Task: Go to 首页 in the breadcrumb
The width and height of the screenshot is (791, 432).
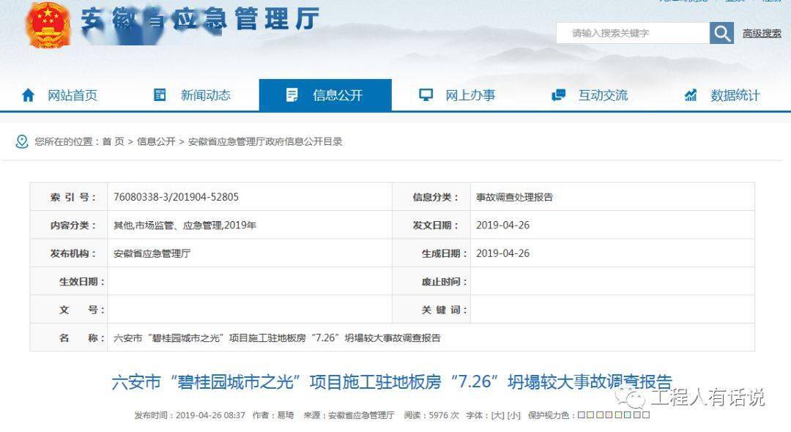Action: (x=113, y=141)
